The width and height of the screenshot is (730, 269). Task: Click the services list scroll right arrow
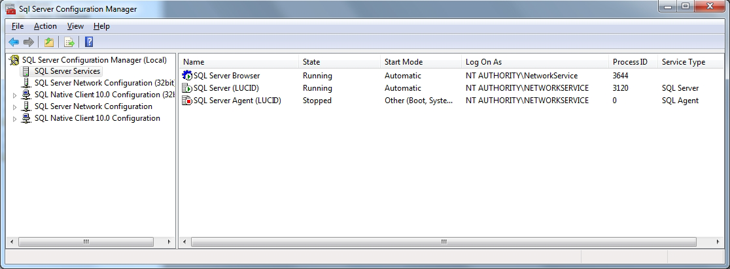pos(718,242)
